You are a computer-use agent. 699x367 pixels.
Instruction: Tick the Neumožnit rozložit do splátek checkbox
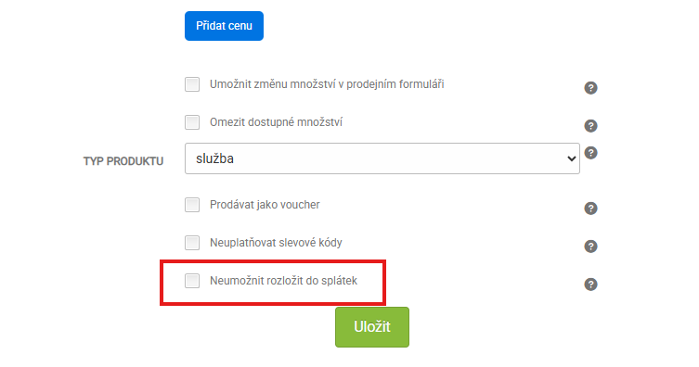click(192, 281)
